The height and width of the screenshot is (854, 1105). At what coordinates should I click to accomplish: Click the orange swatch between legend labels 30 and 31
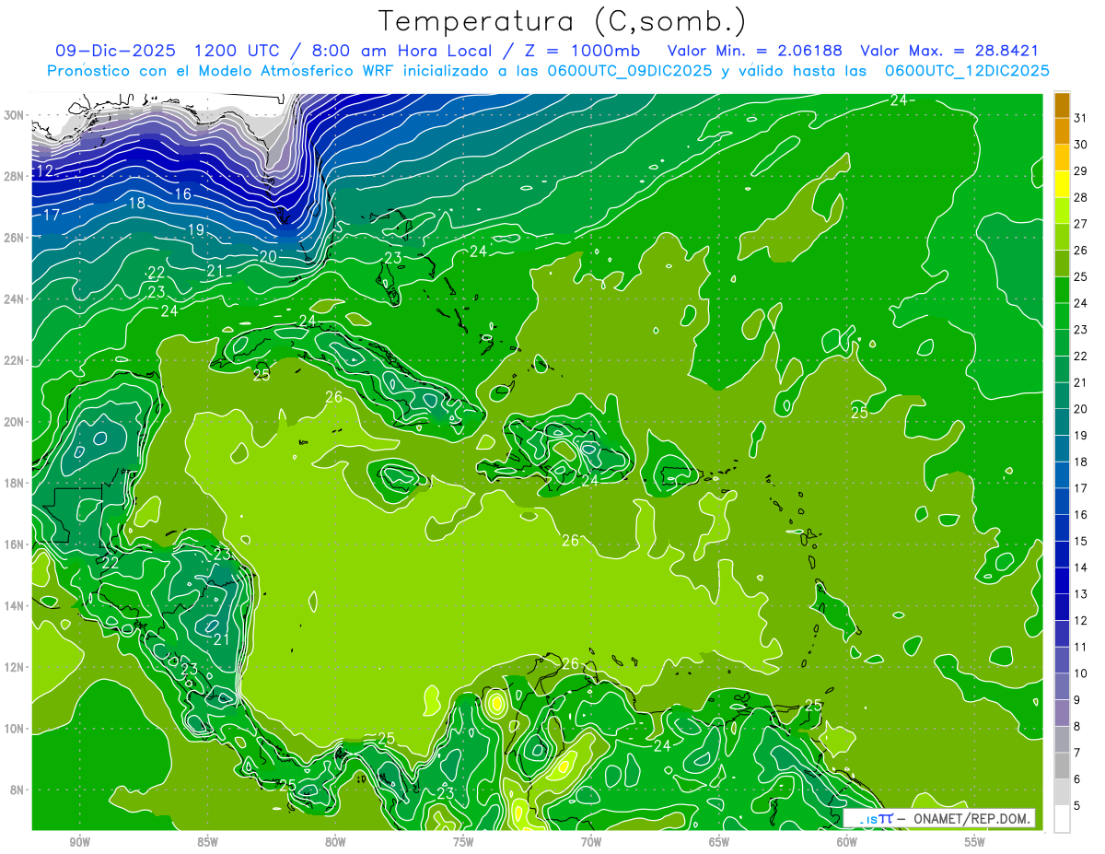pyautogui.click(x=1063, y=131)
